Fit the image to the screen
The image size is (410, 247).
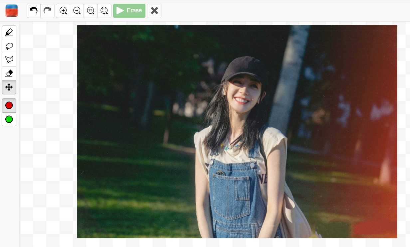(x=104, y=11)
